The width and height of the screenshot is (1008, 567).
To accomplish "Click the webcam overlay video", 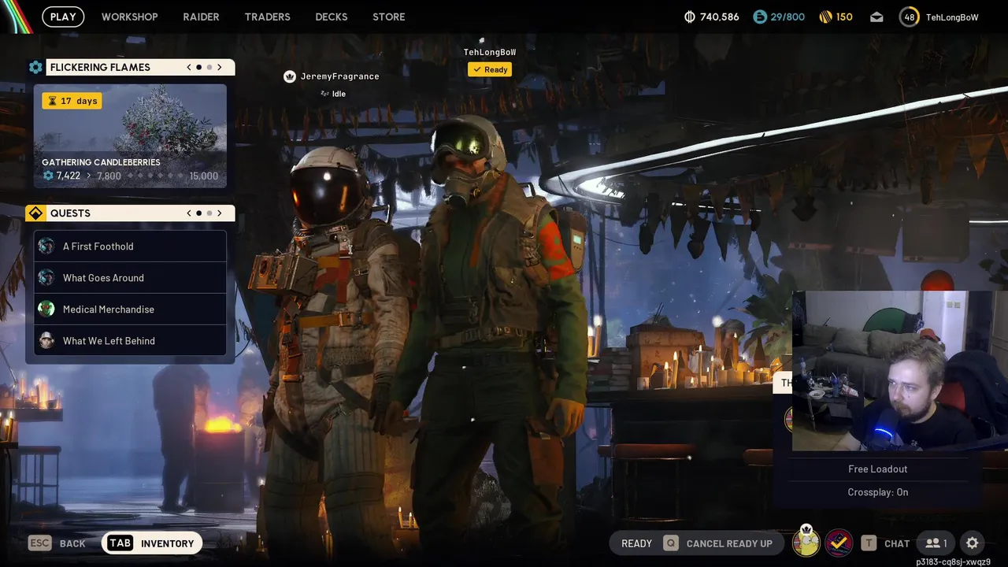I will (x=900, y=371).
